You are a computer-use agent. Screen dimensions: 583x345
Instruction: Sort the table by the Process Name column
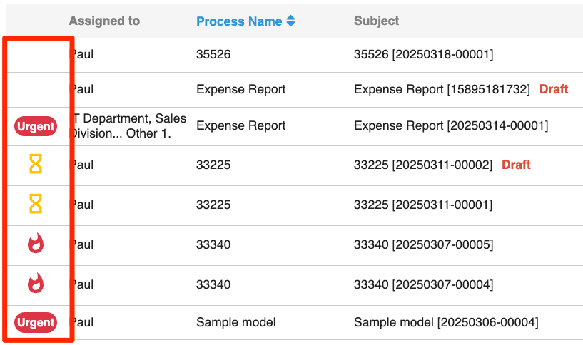[239, 21]
